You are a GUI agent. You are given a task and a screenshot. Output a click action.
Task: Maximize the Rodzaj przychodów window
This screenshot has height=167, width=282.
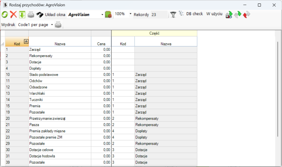tap(259, 5)
